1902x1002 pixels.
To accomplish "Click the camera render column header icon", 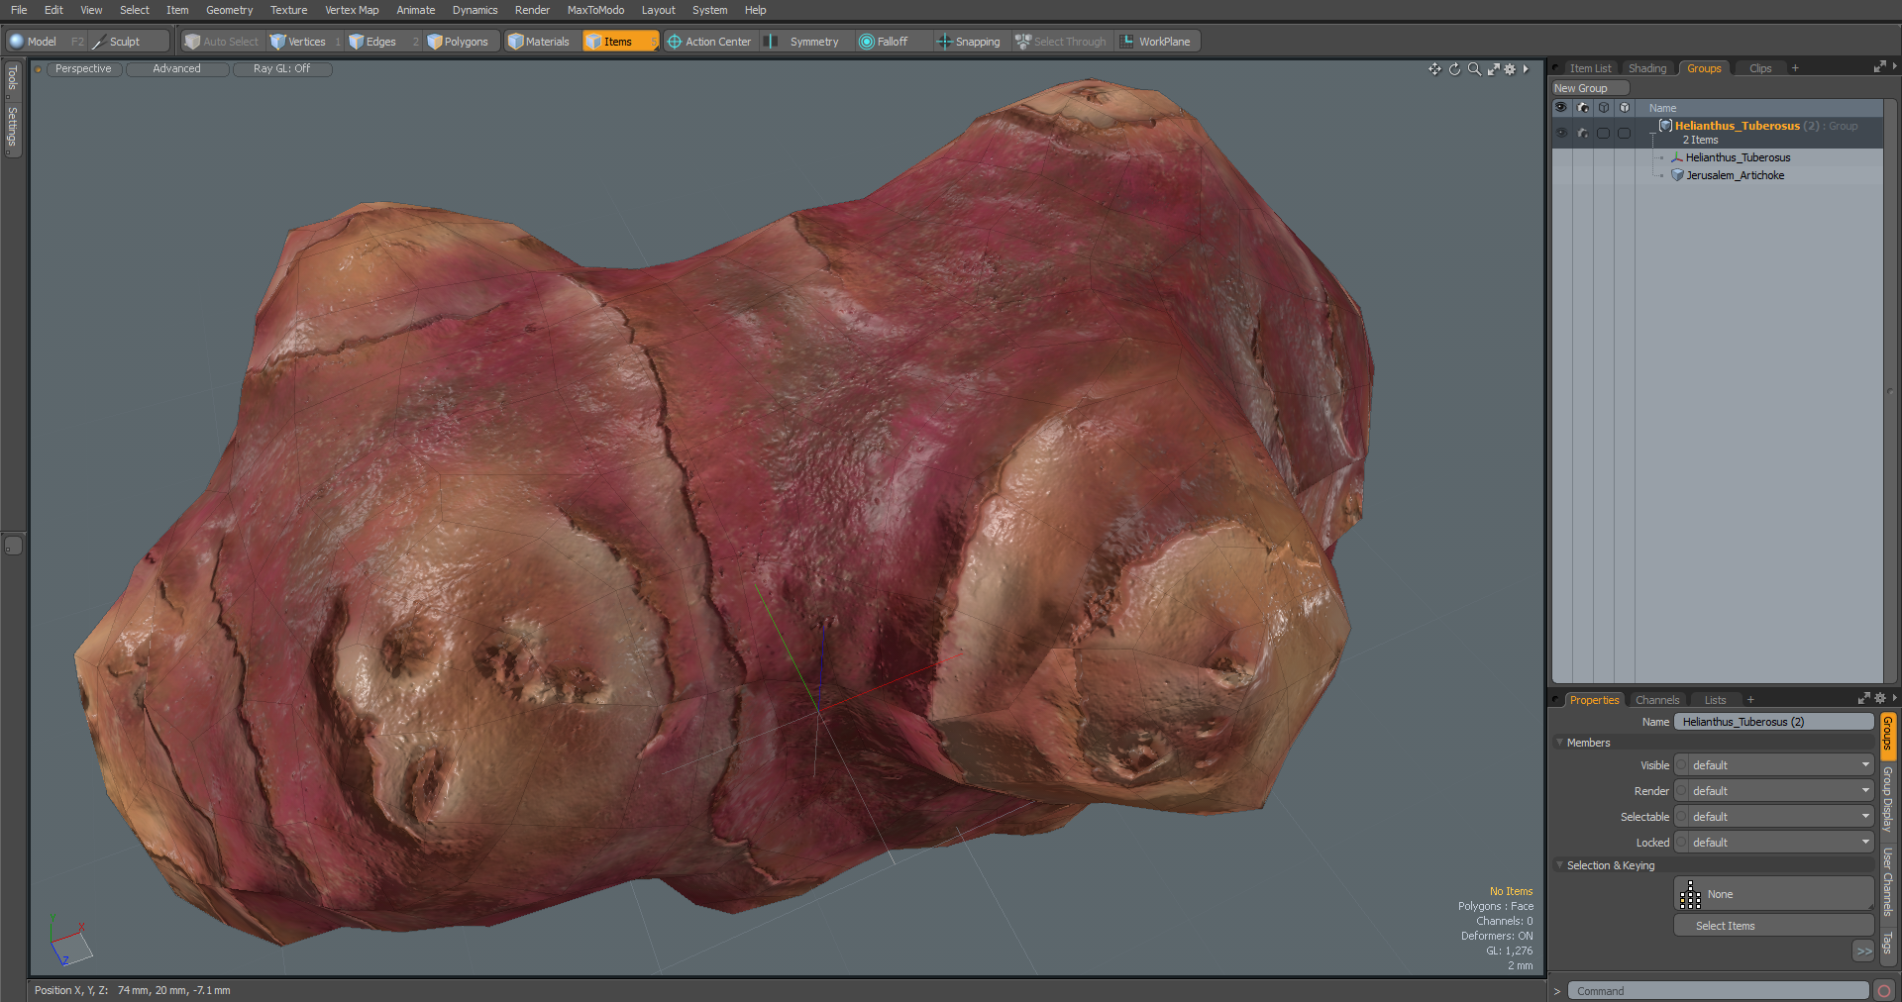I will click(1582, 108).
